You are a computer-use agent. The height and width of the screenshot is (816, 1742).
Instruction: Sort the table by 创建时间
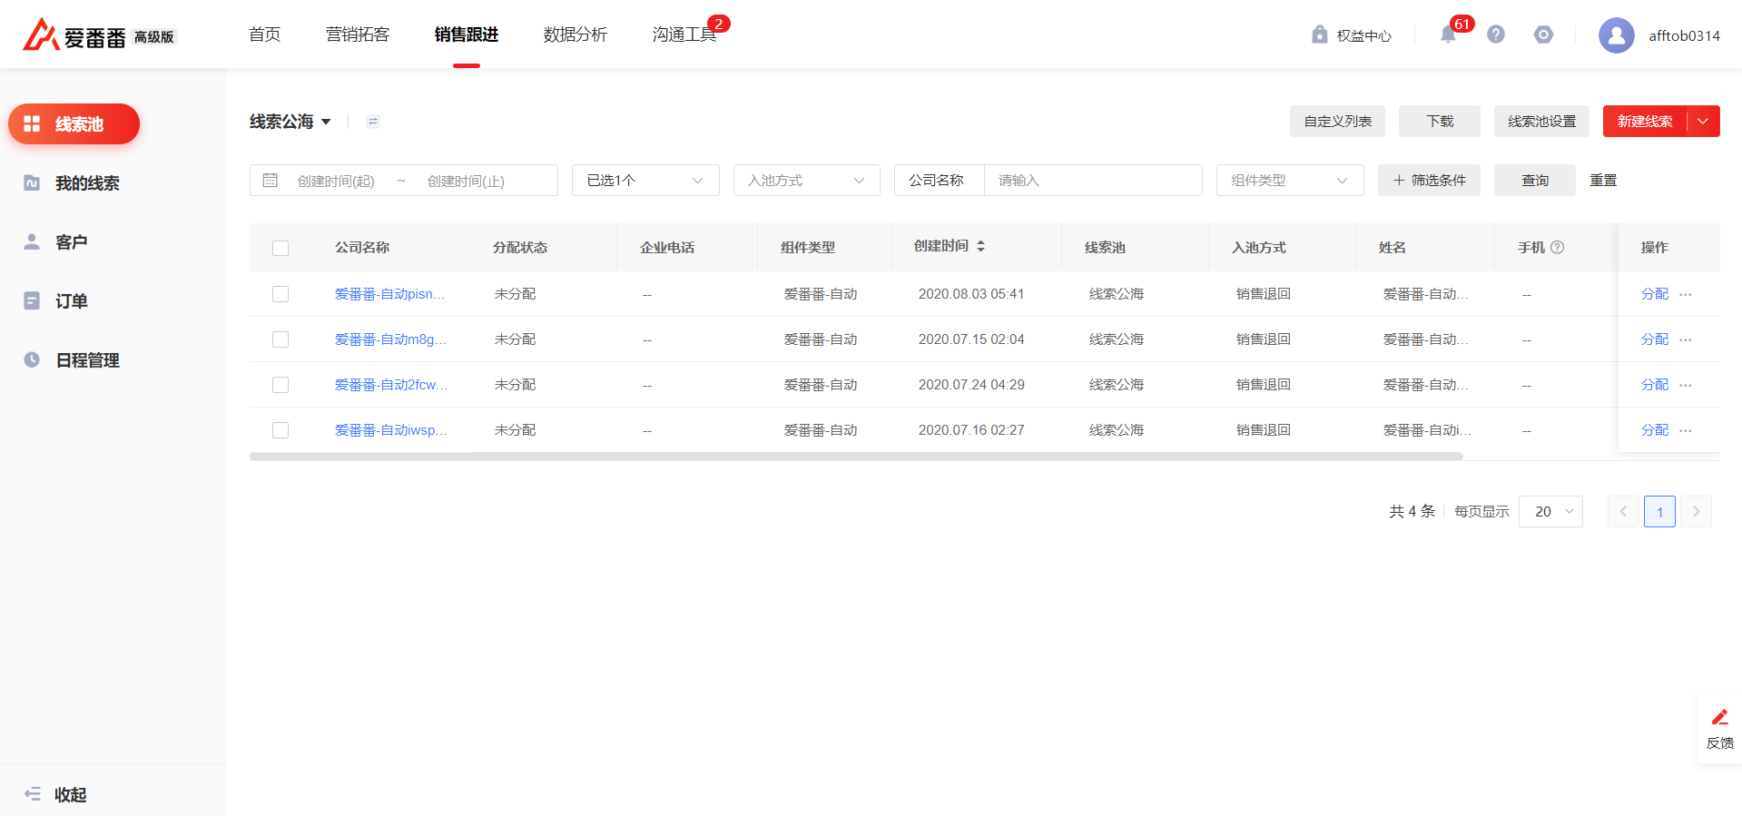tap(980, 246)
